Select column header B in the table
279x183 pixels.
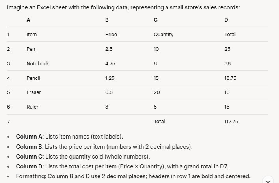(107, 20)
